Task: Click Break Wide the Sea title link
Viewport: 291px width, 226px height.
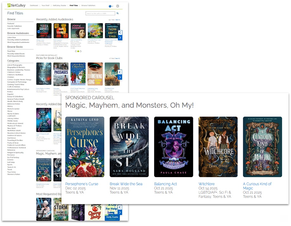Action: [126, 184]
